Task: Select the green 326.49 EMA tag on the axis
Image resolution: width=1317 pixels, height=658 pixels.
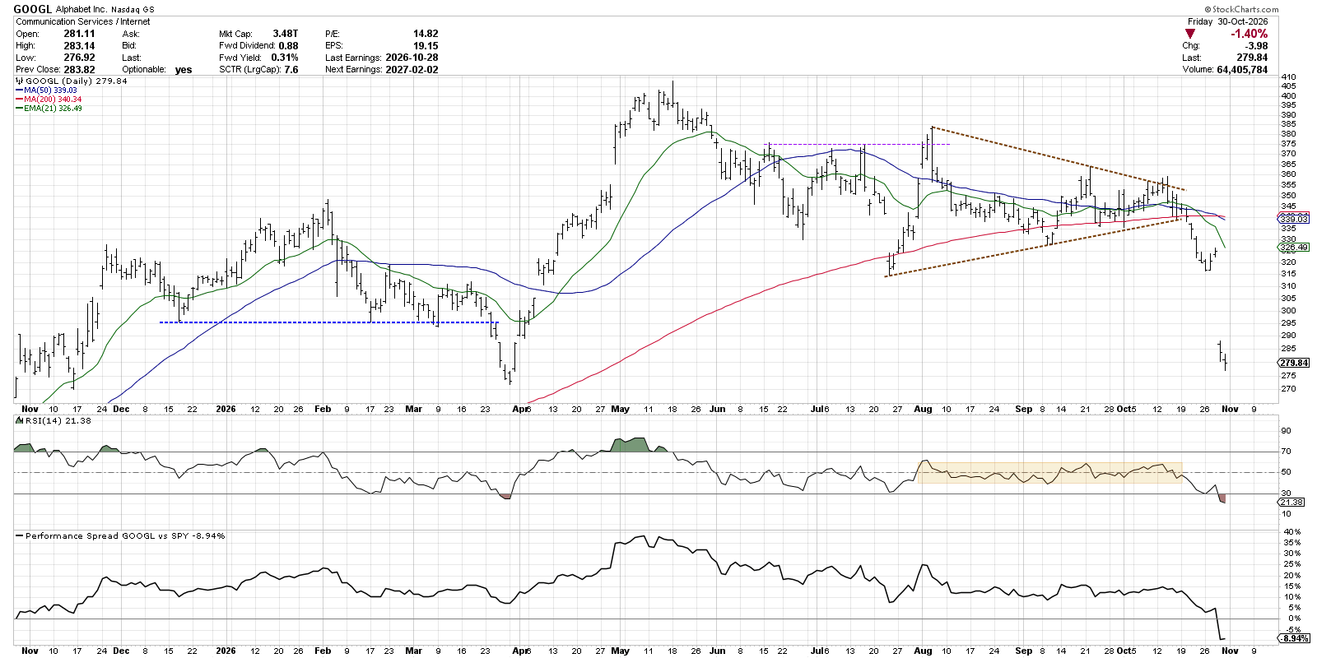Action: [1294, 247]
